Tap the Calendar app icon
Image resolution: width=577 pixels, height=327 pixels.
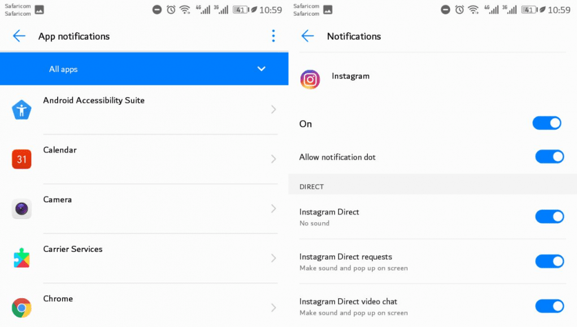(21, 159)
